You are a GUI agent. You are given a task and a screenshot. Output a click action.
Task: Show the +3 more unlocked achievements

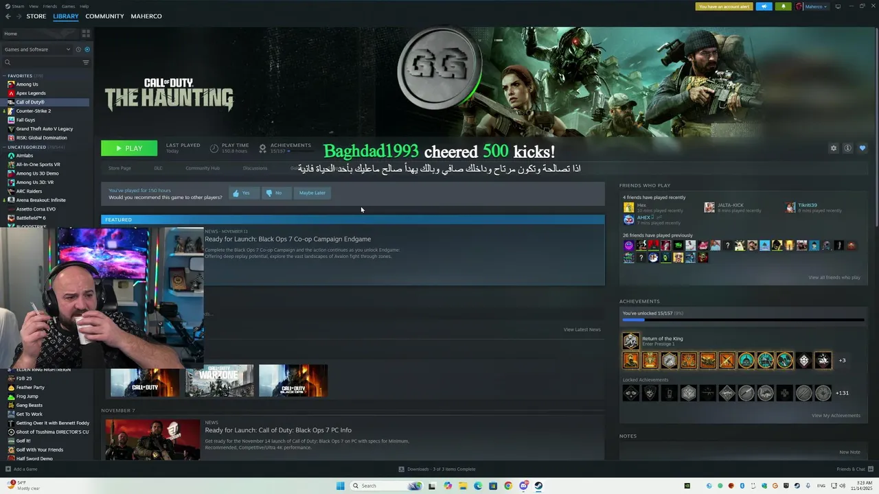pyautogui.click(x=842, y=360)
